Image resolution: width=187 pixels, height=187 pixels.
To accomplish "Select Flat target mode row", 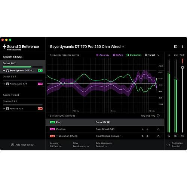I will pyautogui.click(x=105, y=122).
